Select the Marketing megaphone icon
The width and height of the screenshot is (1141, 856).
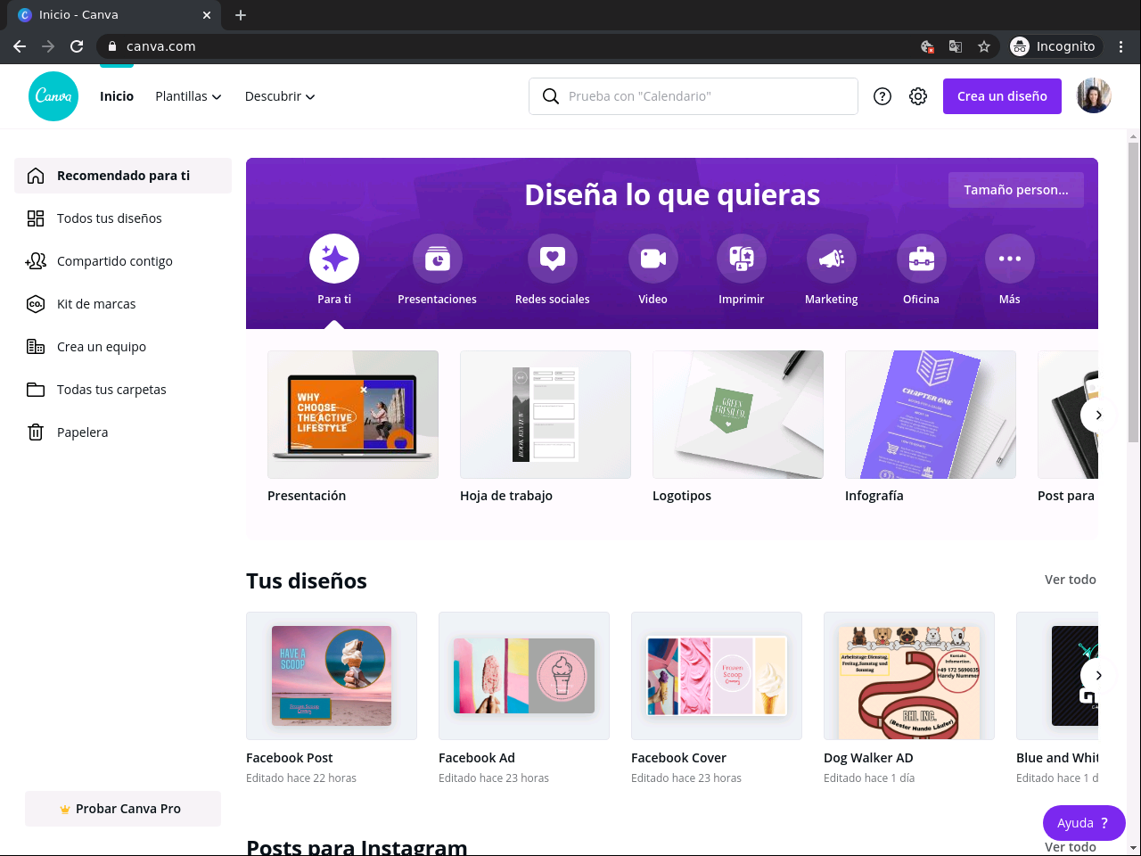(x=832, y=259)
